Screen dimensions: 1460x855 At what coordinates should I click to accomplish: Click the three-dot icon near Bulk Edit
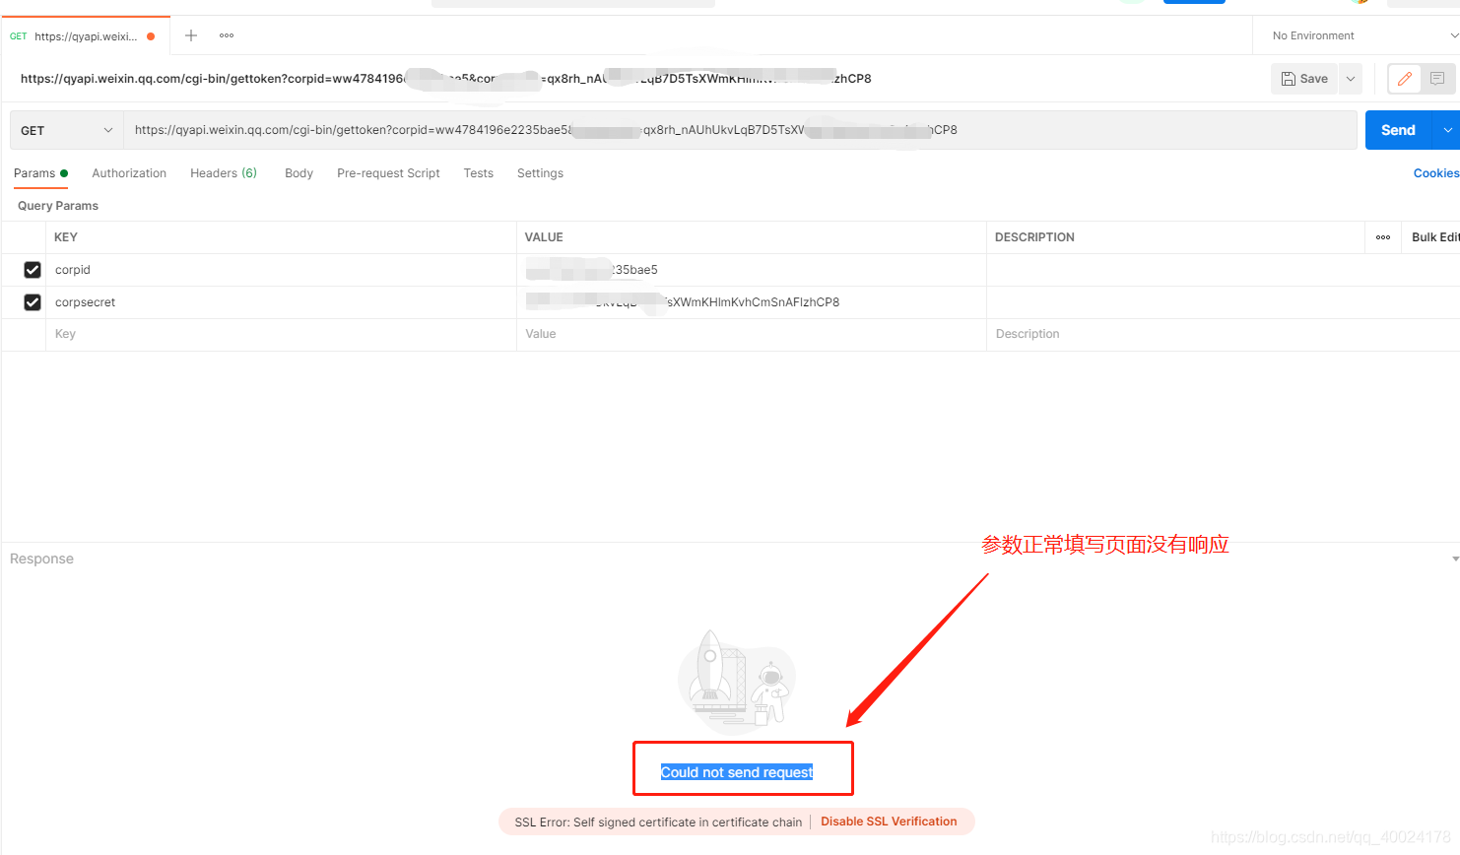(x=1382, y=236)
